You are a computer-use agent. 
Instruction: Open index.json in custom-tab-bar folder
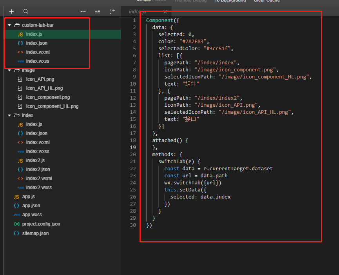pos(37,43)
